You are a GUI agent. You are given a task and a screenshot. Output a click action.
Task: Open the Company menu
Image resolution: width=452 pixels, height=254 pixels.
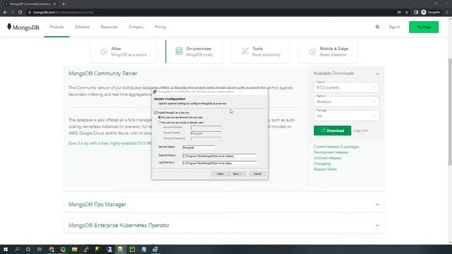click(x=136, y=27)
